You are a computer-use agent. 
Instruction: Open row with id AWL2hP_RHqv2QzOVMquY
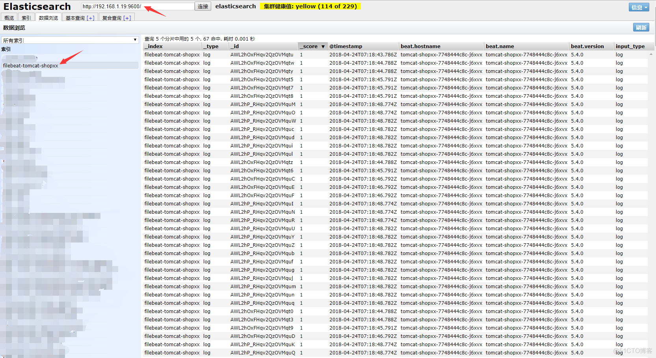pyautogui.click(x=396, y=237)
